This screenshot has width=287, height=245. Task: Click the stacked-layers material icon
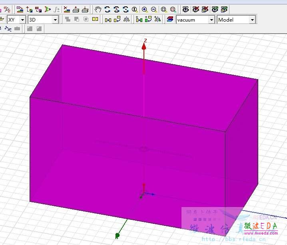click(x=170, y=20)
